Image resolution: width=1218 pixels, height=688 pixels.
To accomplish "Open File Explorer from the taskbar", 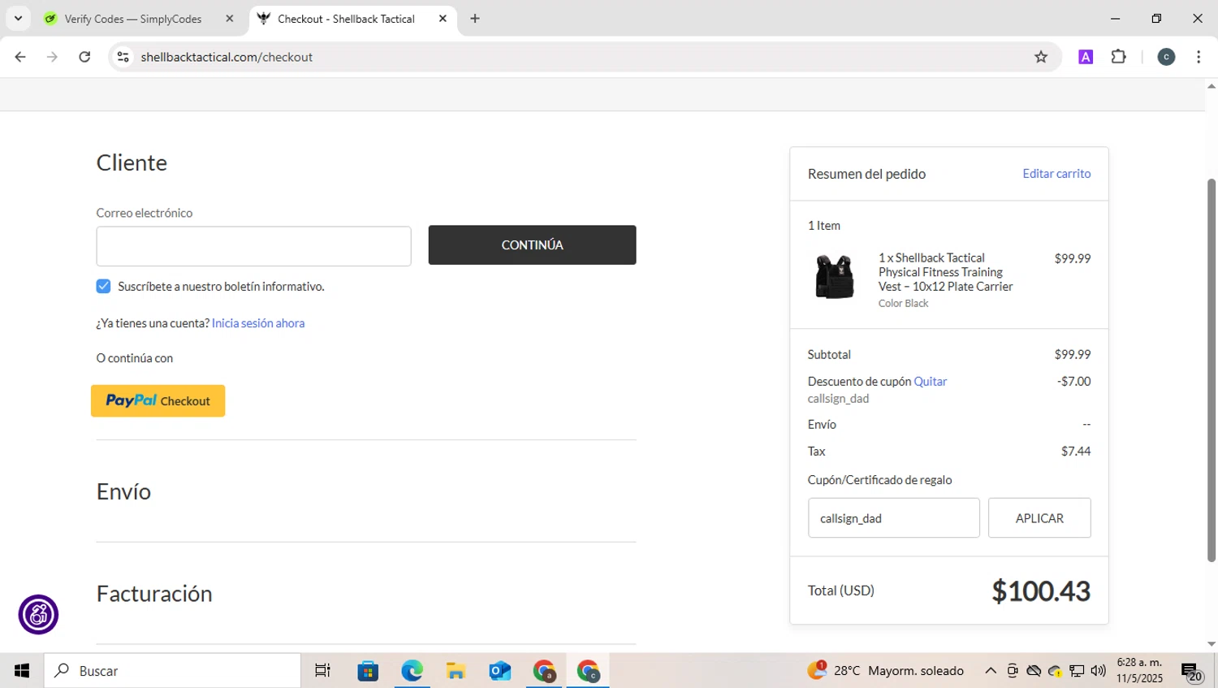I will pos(456,671).
